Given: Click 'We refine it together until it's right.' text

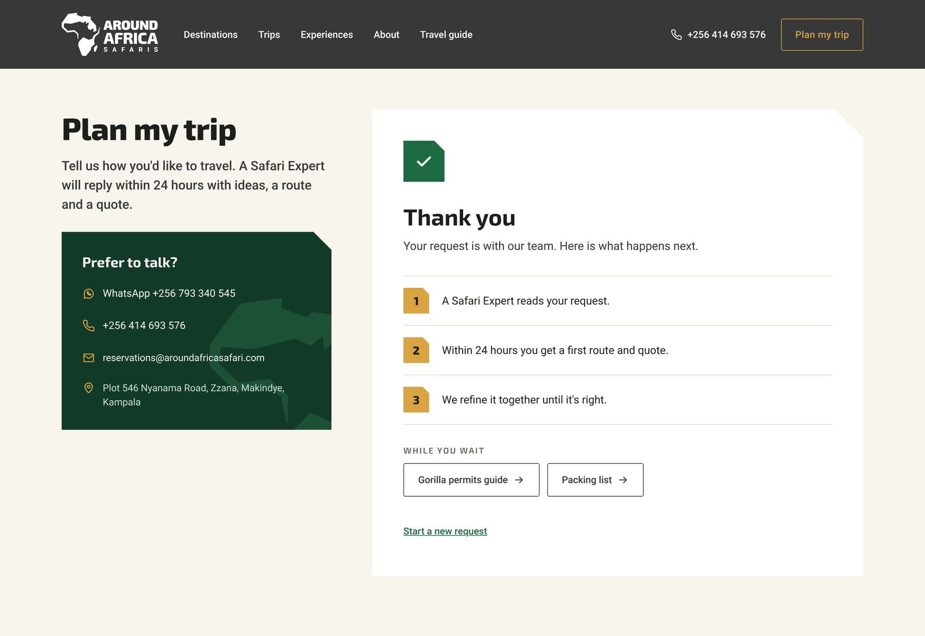Looking at the screenshot, I should click(524, 400).
